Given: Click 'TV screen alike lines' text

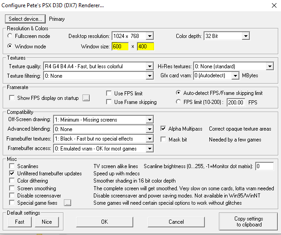Looking at the screenshot, I should (x=116, y=166).
